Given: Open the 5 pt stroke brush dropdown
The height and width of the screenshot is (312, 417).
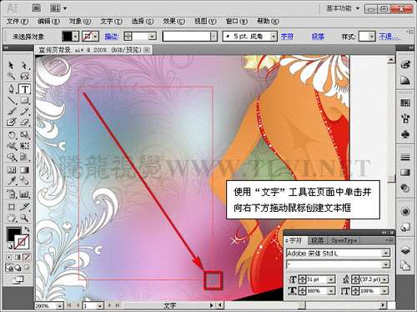Looking at the screenshot, I should tap(274, 37).
